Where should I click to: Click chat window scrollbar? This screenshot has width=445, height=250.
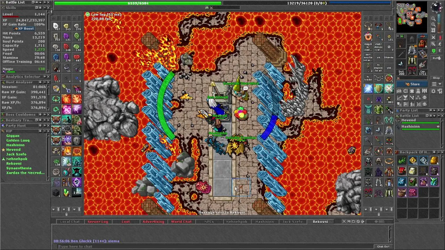[x=390, y=234]
